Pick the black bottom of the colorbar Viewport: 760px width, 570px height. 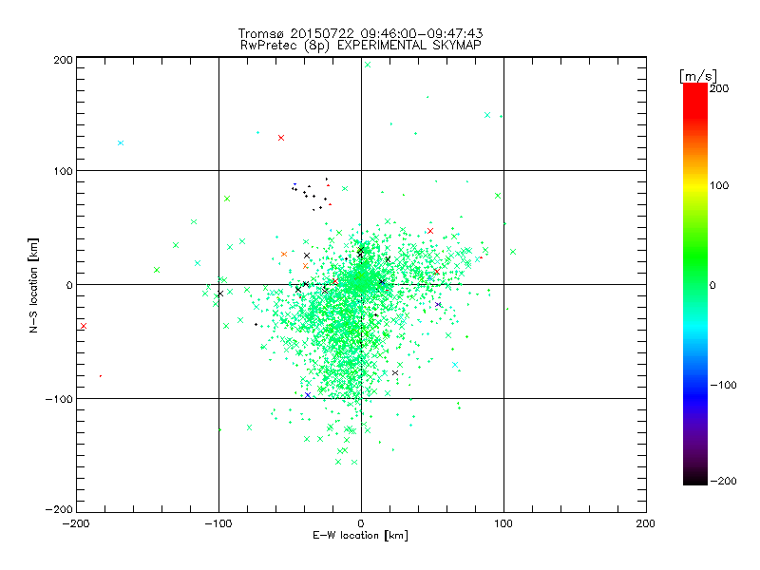[695, 480]
